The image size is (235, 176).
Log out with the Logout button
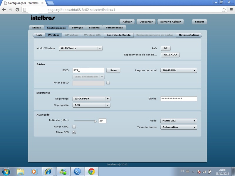click(x=199, y=22)
